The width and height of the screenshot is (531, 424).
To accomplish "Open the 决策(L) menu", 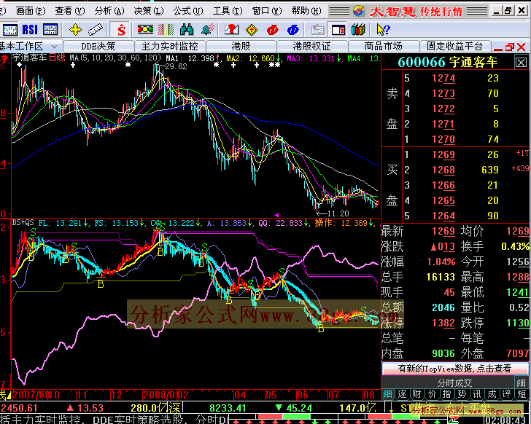I will [148, 11].
